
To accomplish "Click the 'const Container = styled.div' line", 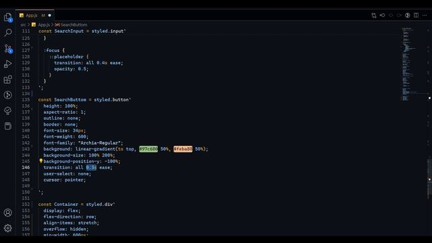I will [76, 205].
